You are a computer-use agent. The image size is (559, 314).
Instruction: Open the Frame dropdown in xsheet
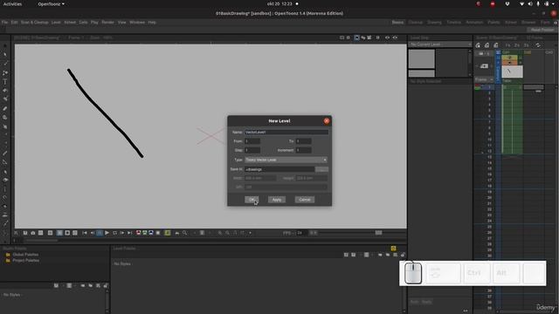point(483,79)
